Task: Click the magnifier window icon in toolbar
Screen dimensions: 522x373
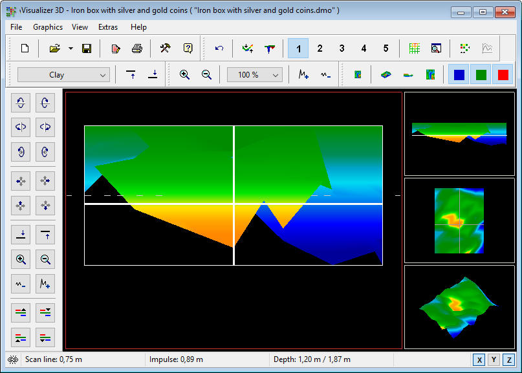Action: [x=436, y=48]
